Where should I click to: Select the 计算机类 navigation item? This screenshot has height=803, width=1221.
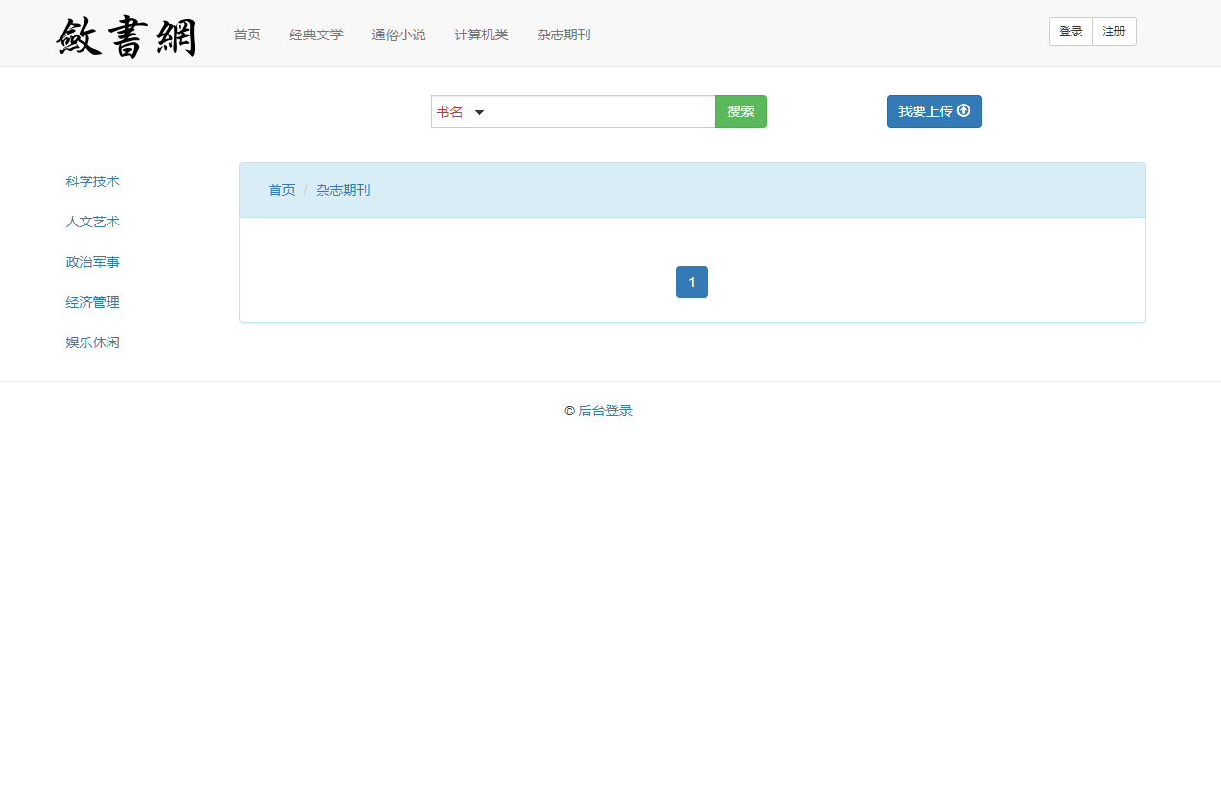pyautogui.click(x=480, y=34)
